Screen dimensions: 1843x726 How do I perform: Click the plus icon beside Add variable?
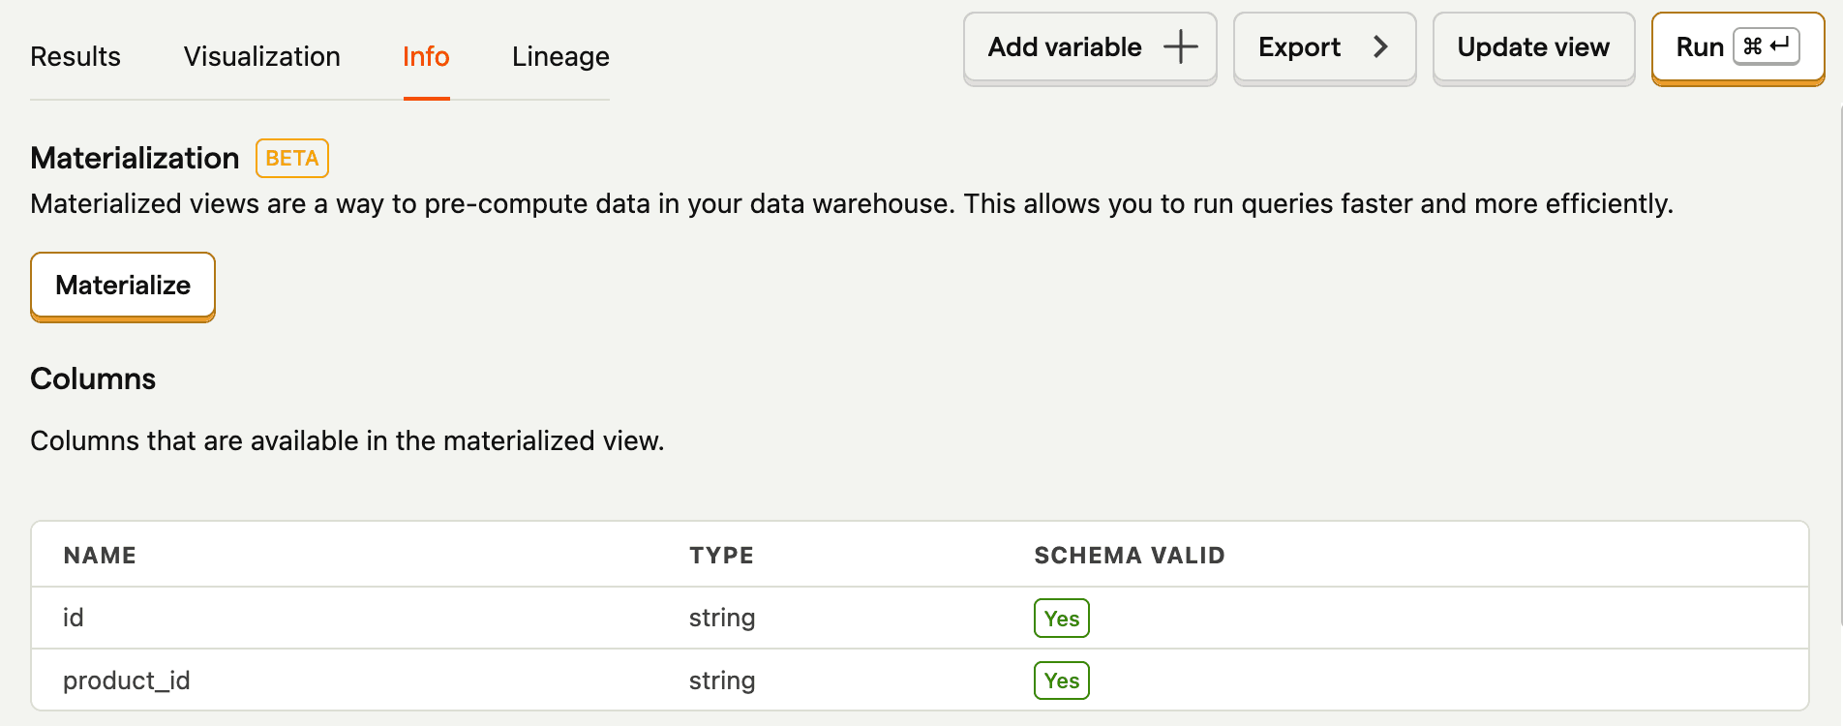click(1180, 46)
